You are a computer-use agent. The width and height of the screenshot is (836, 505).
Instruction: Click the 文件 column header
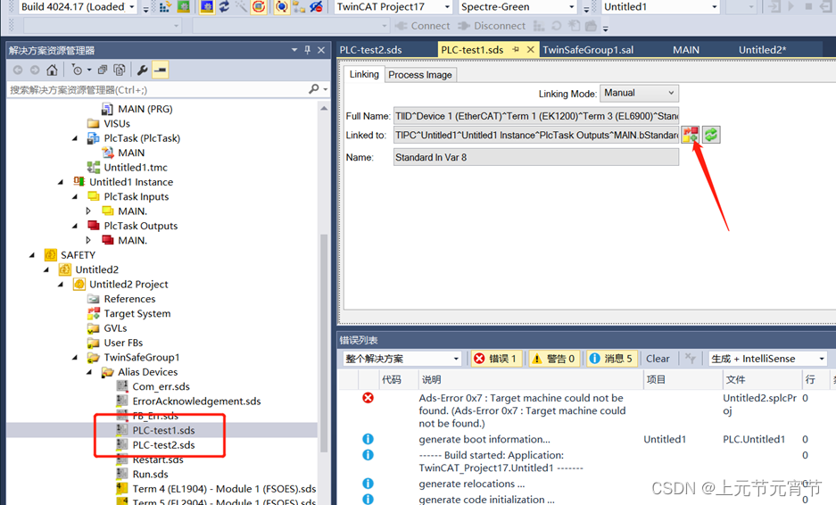[762, 380]
